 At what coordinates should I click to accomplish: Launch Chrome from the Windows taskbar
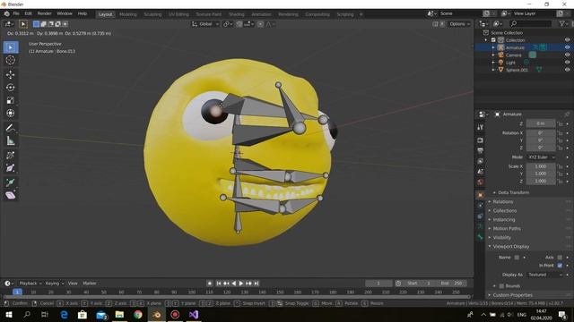(138, 314)
